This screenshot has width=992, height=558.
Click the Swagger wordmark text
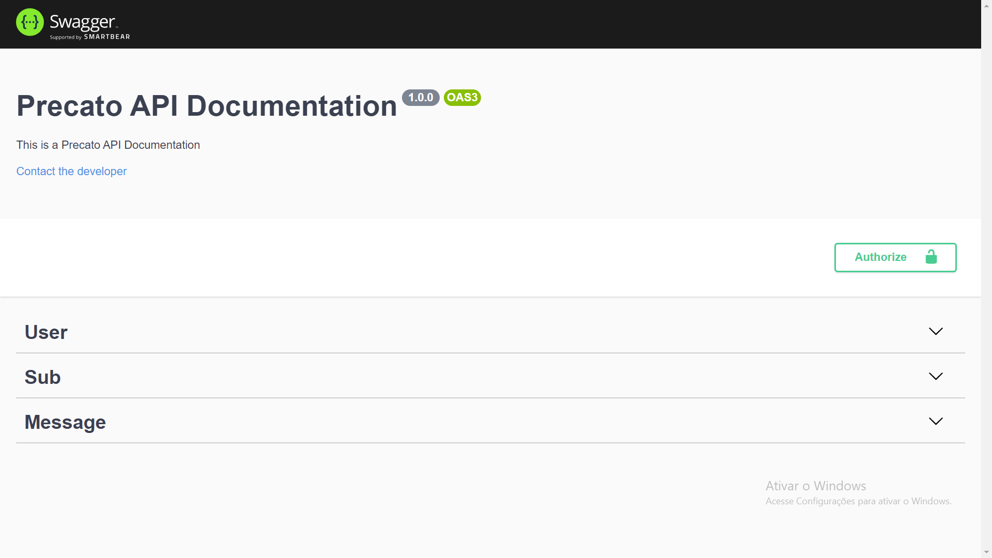tap(83, 22)
